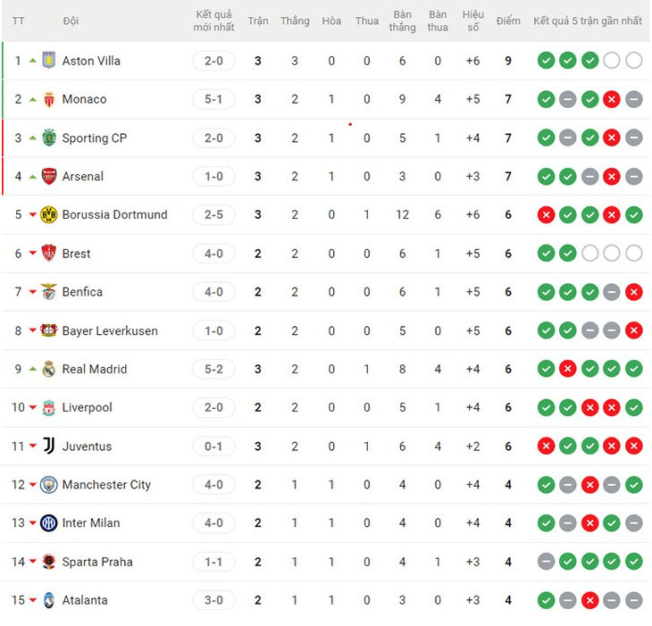Open the Manchester City crest
This screenshot has height=626, width=652.
[48, 485]
